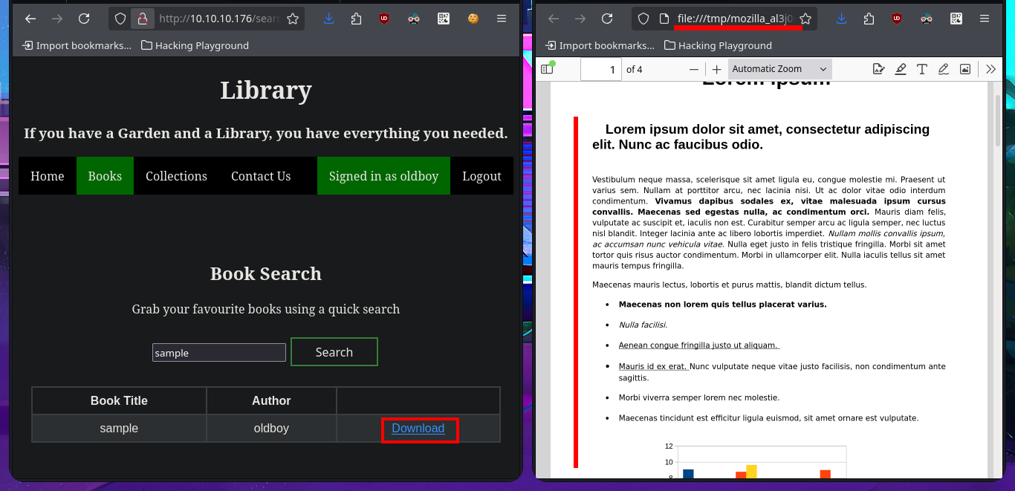The image size is (1015, 491).
Task: Select the PDF draw tool
Action: pyautogui.click(x=944, y=69)
